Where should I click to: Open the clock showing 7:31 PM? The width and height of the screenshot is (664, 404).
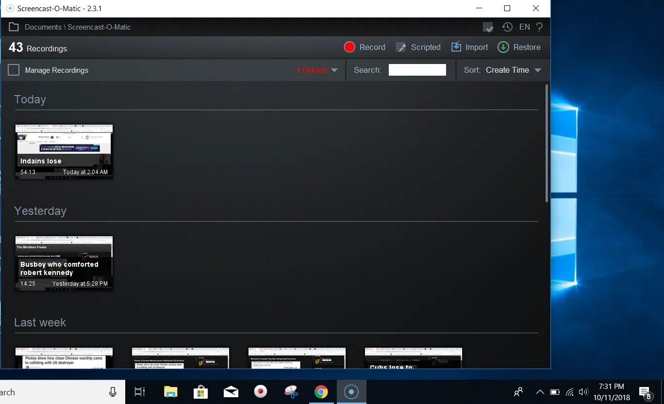pyautogui.click(x=612, y=392)
